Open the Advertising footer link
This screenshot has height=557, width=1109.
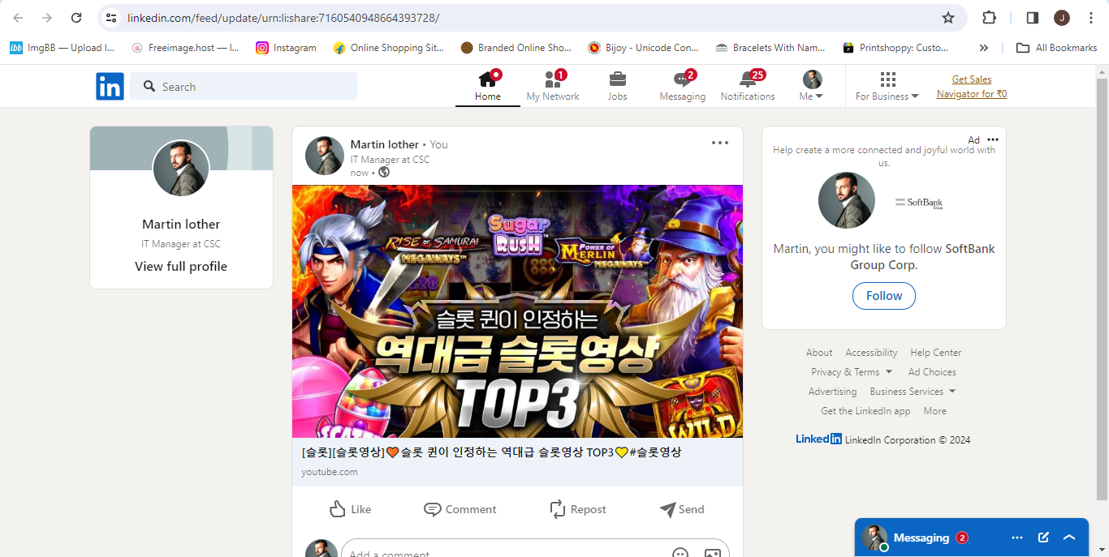832,392
